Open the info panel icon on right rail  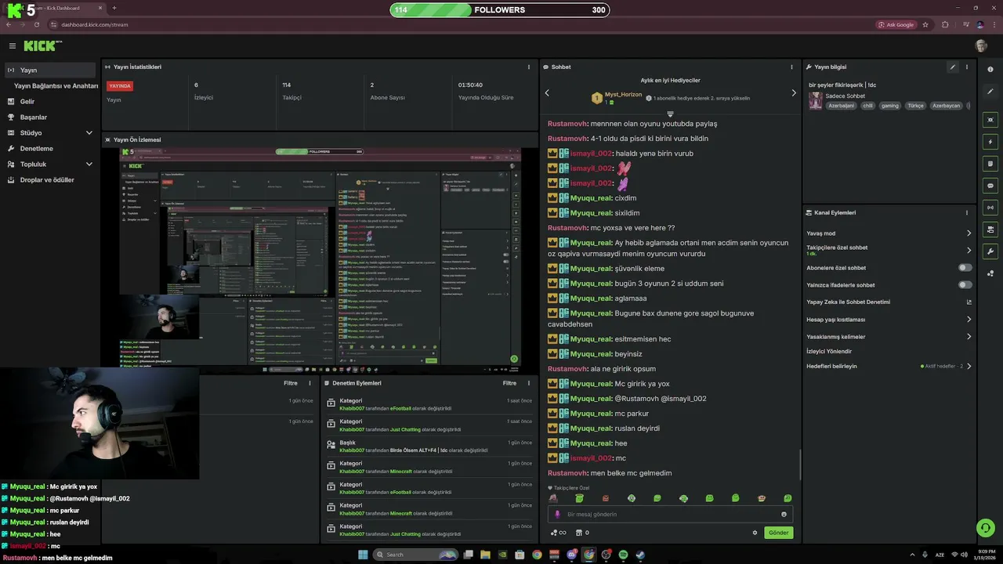click(990, 70)
